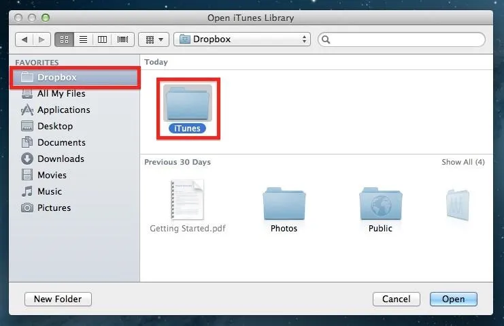Image resolution: width=504 pixels, height=326 pixels.
Task: Click the Photos folder name
Action: coord(284,229)
